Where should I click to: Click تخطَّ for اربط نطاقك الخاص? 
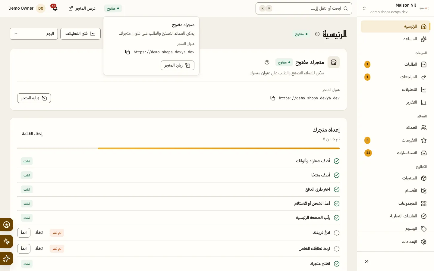pyautogui.click(x=39, y=249)
